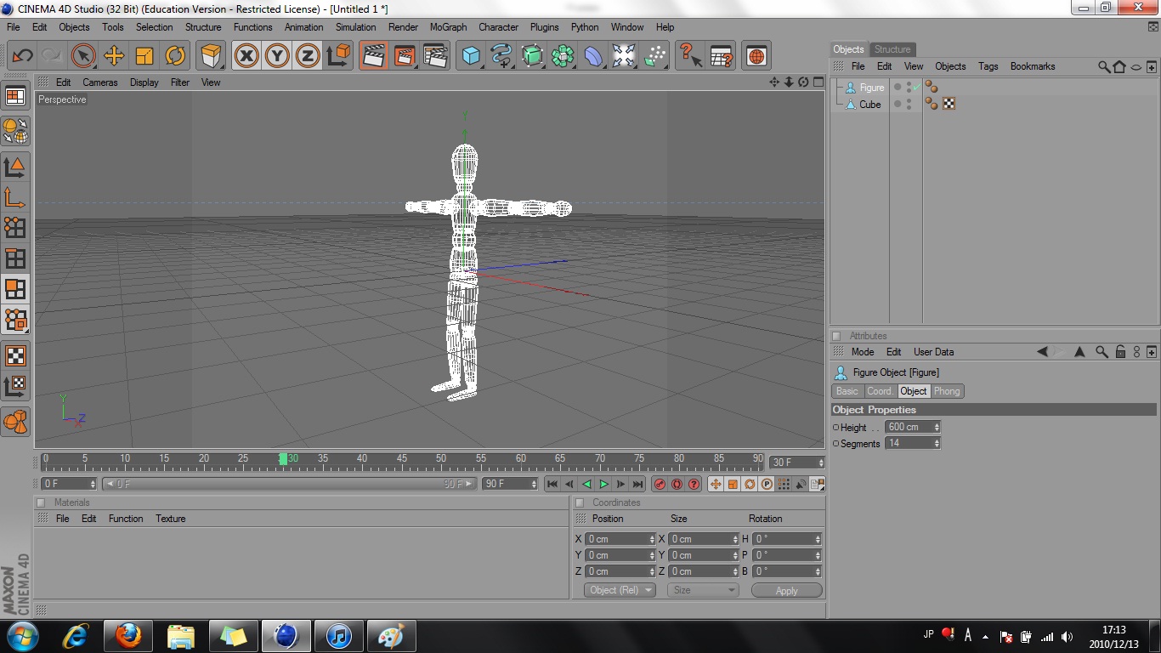Click the timeline marker at frame 30
The height and width of the screenshot is (653, 1161).
(x=283, y=459)
